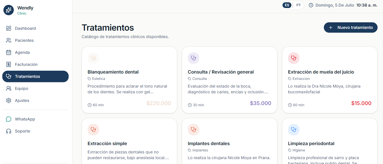Click description mentioning Dra Nicole Moya, cirujana
383x164 pixels.
click(324, 89)
